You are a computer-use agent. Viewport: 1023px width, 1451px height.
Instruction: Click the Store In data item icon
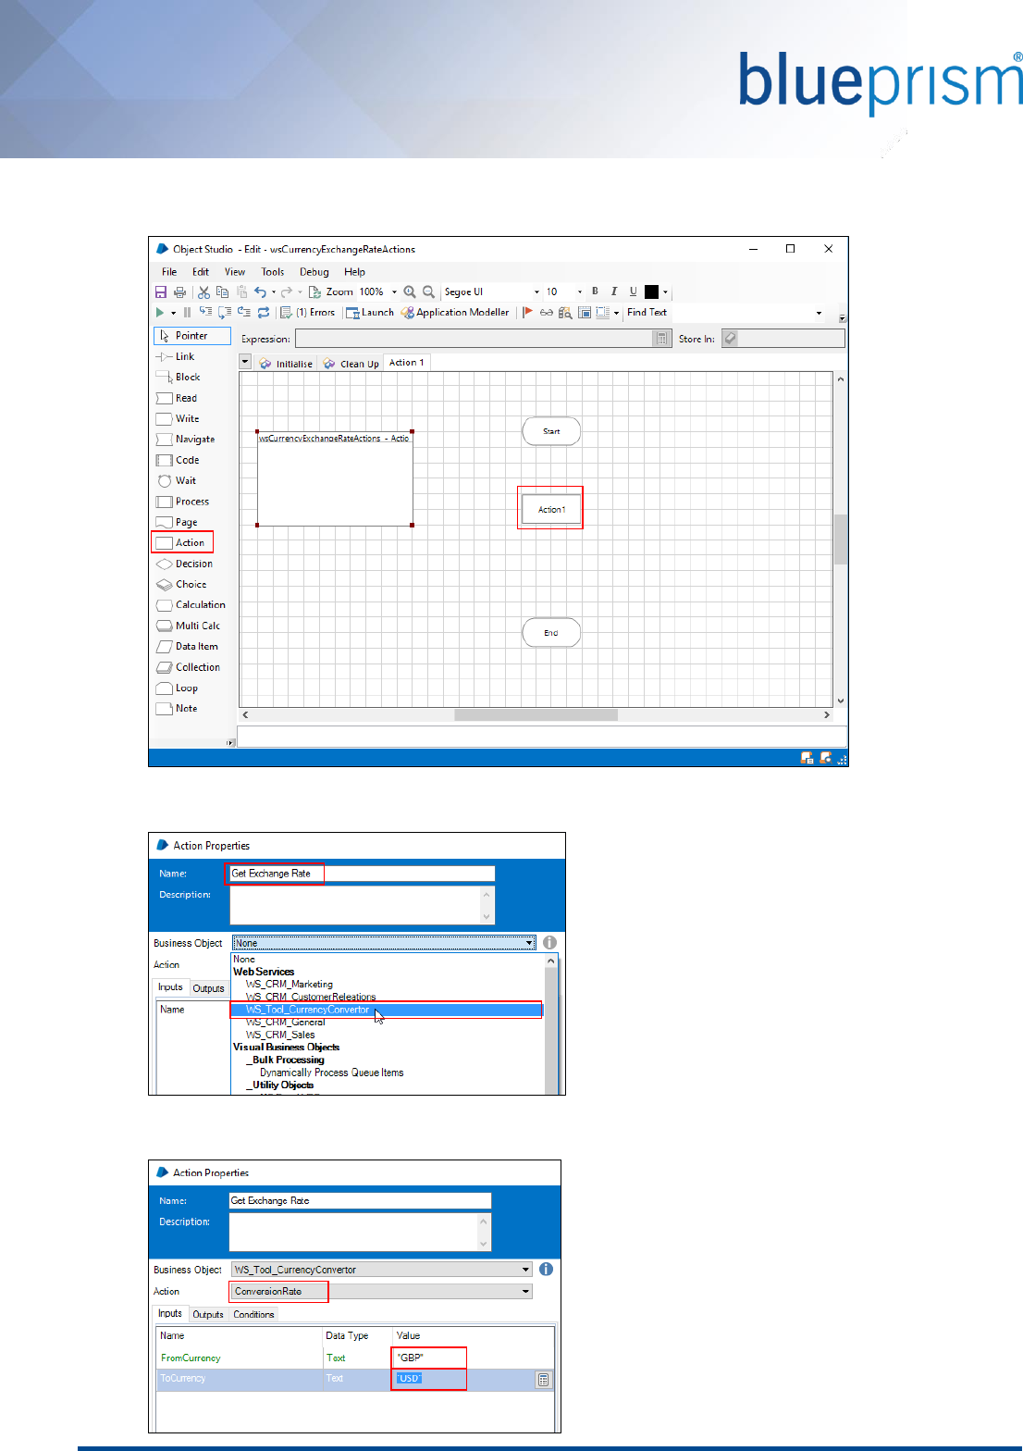click(x=731, y=339)
